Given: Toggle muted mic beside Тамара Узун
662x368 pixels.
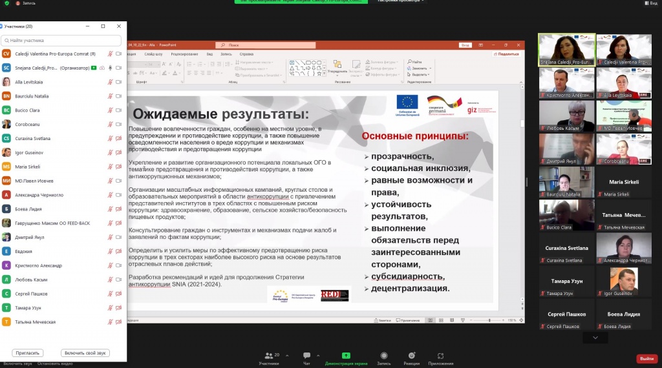Looking at the screenshot, I should [x=110, y=308].
